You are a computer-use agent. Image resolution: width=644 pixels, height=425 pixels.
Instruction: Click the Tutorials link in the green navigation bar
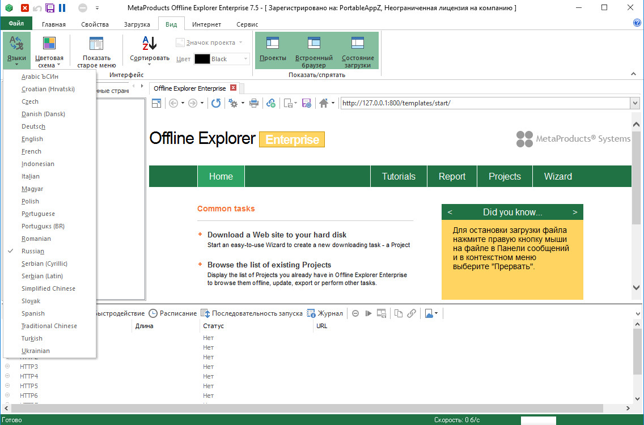point(399,176)
